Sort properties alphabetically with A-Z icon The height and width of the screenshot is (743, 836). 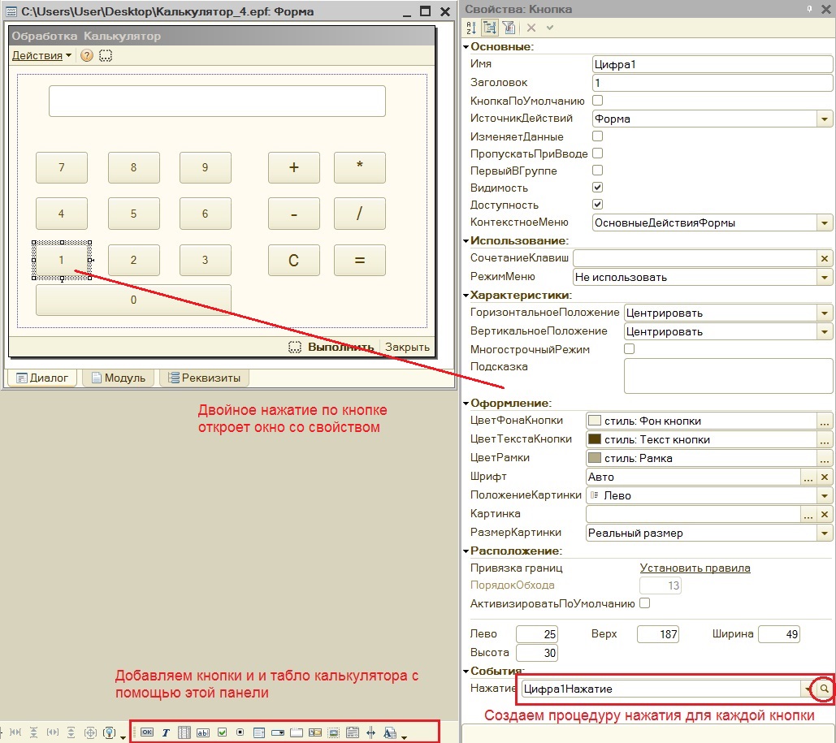coord(471,28)
